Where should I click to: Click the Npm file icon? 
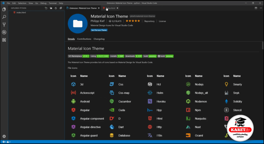pos(188,110)
